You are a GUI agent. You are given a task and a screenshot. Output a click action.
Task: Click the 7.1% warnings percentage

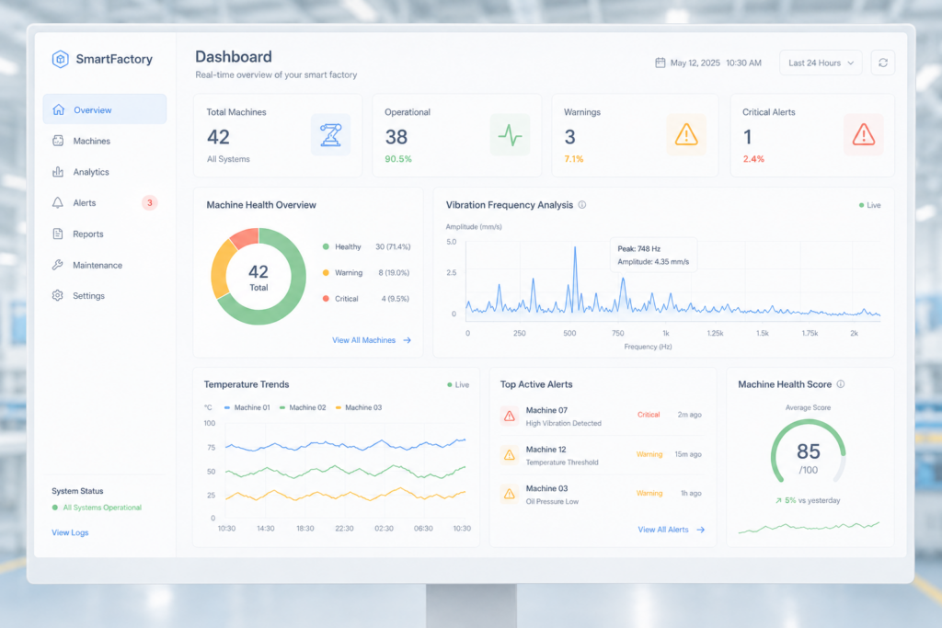click(x=574, y=159)
